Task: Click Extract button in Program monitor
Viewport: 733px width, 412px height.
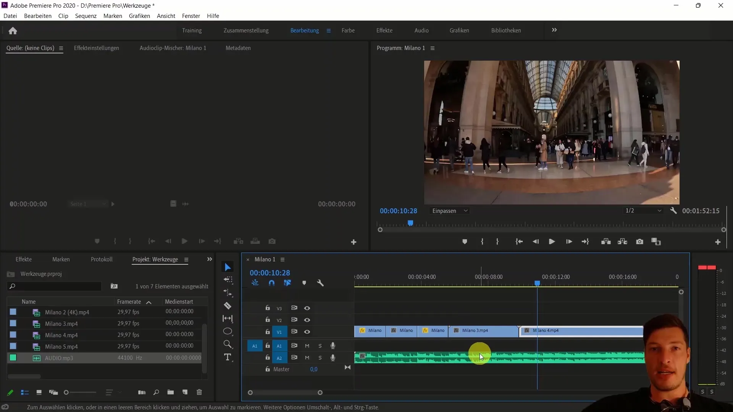Action: click(x=623, y=241)
